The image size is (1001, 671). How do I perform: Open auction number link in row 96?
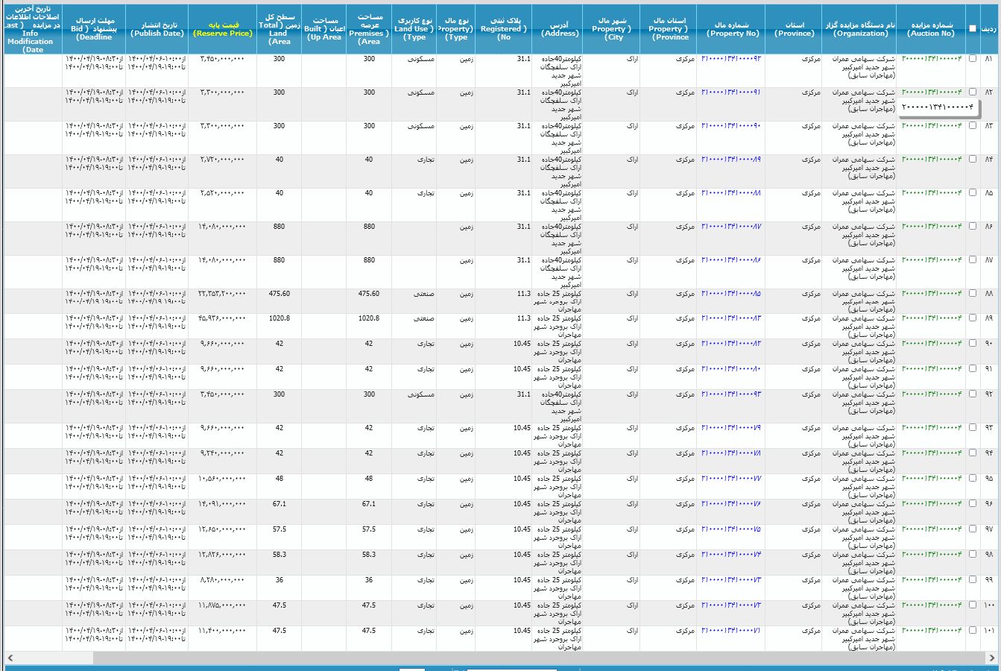tap(932, 504)
